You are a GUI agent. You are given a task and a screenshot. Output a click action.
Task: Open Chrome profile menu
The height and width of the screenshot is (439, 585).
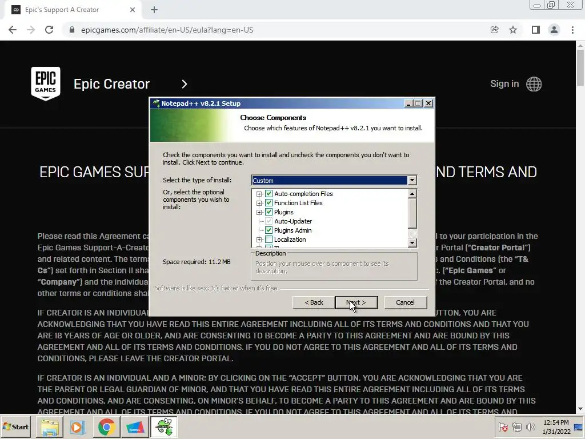click(554, 30)
